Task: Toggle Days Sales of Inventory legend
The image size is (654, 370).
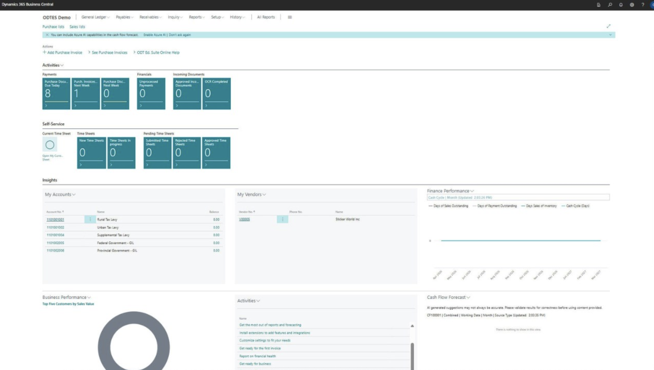Action: click(539, 206)
